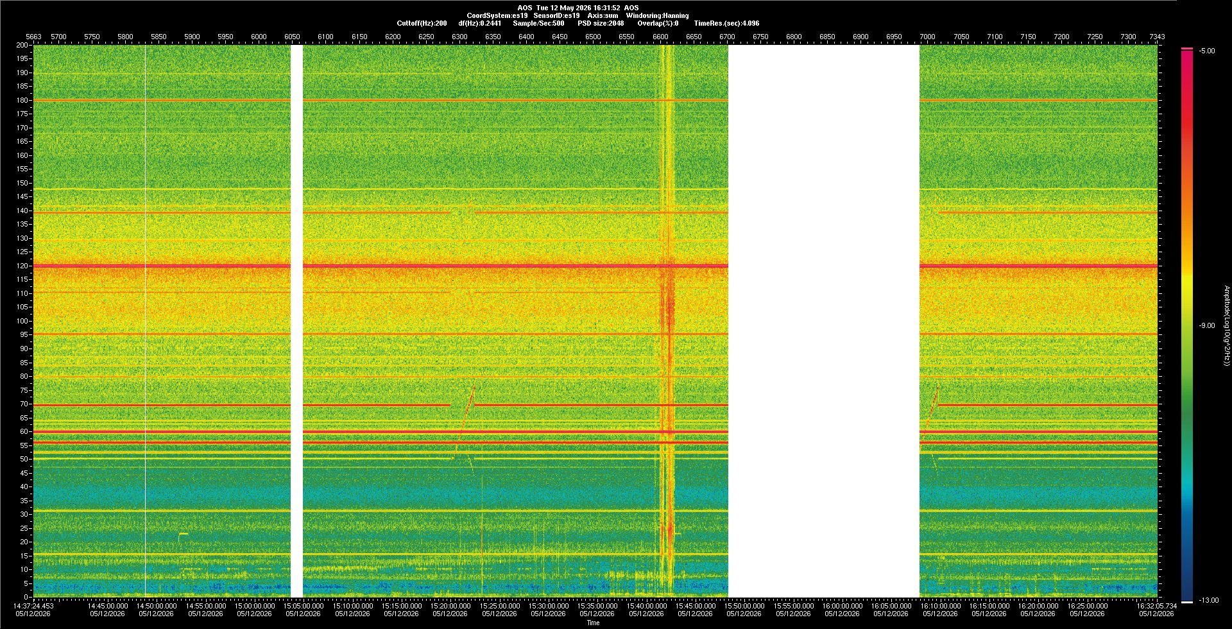Image resolution: width=1232 pixels, height=629 pixels.
Task: Select the Windowing:Hanning header text
Action: [x=657, y=15]
